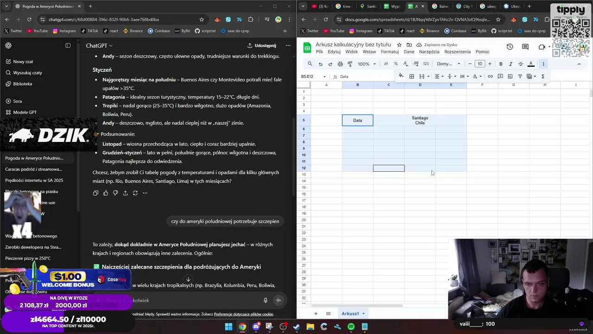Click thumbs down on ChatGPT response
The height and width of the screenshot is (334, 593).
click(x=115, y=193)
